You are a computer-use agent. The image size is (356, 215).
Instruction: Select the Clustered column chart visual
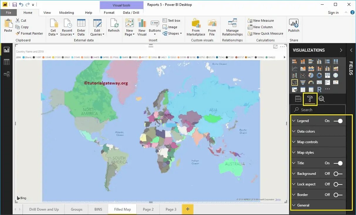(319, 61)
